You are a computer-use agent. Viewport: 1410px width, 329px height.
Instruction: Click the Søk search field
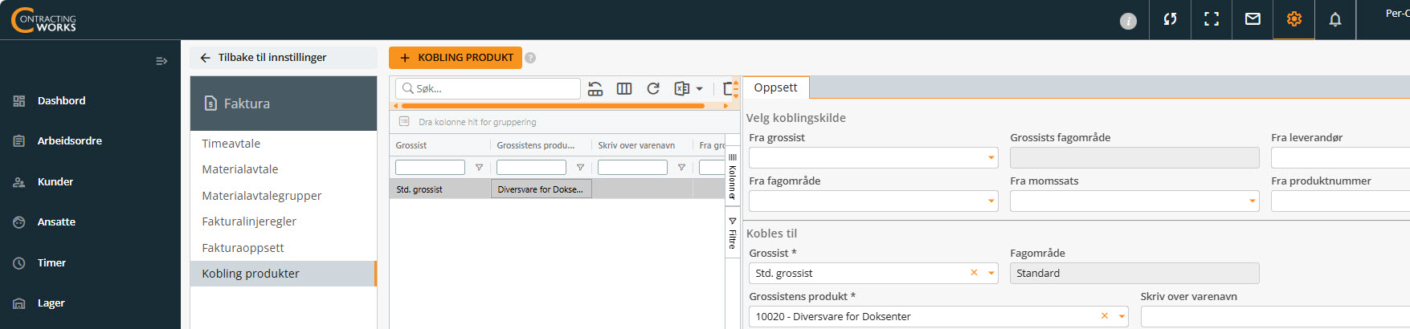[x=488, y=89]
